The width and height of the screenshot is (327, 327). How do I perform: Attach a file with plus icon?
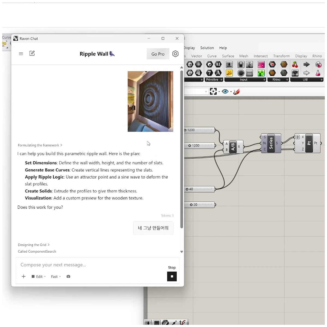24,276
